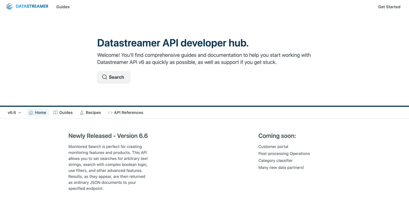Click the Search button
The height and width of the screenshot is (198, 409).
coord(114,77)
